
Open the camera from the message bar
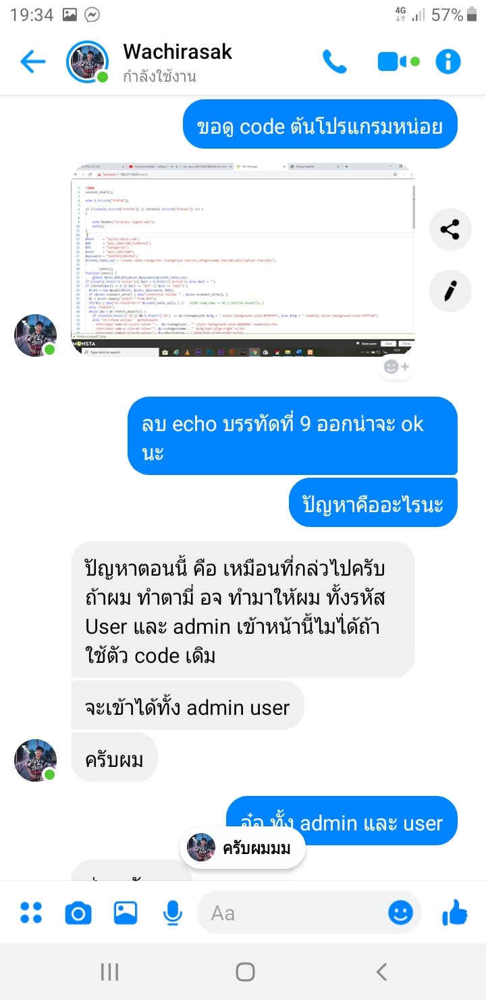78,913
